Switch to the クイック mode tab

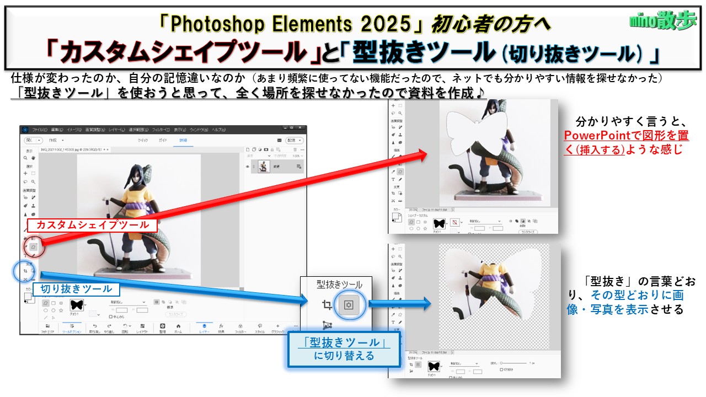click(x=142, y=141)
